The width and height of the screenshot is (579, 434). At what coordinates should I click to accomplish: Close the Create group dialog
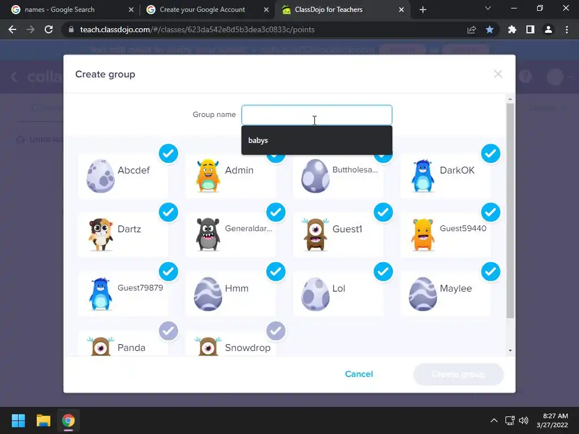[498, 74]
